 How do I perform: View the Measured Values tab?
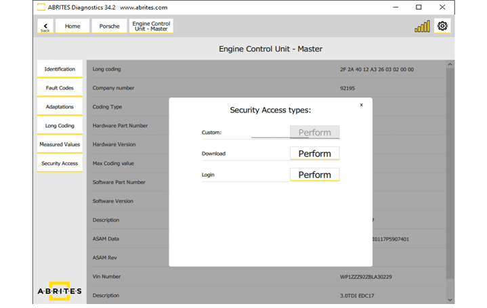(60, 144)
